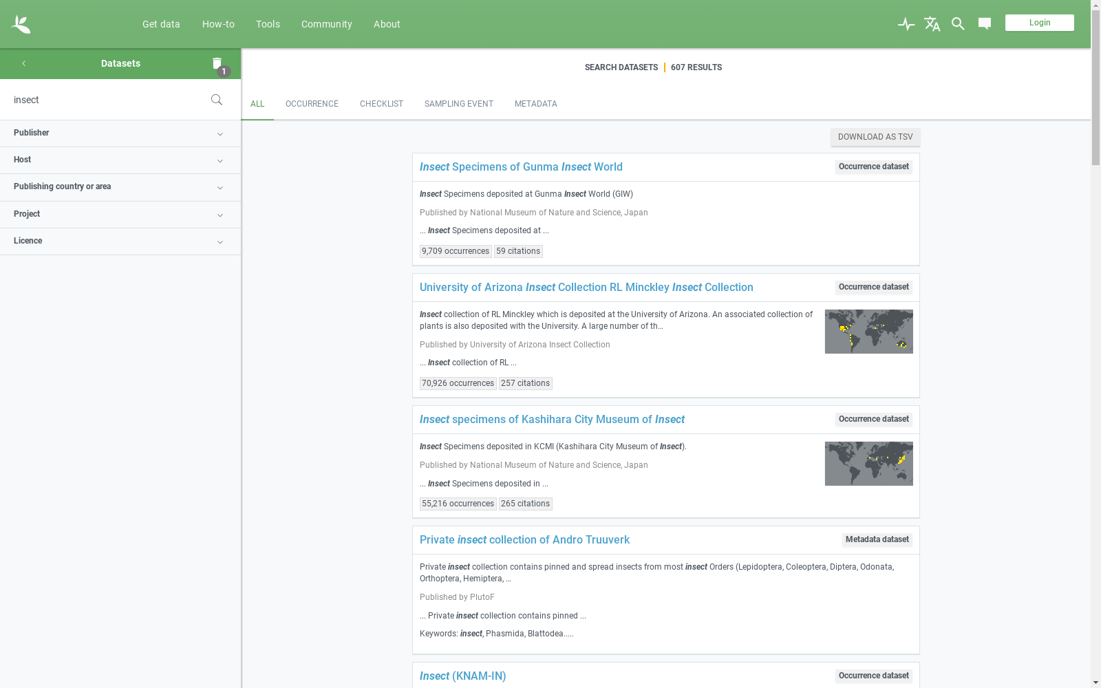Click the header search magnifier icon

click(958, 24)
